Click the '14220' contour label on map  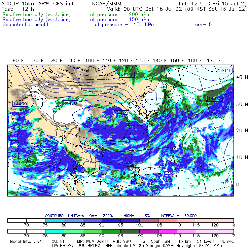(x=215, y=99)
